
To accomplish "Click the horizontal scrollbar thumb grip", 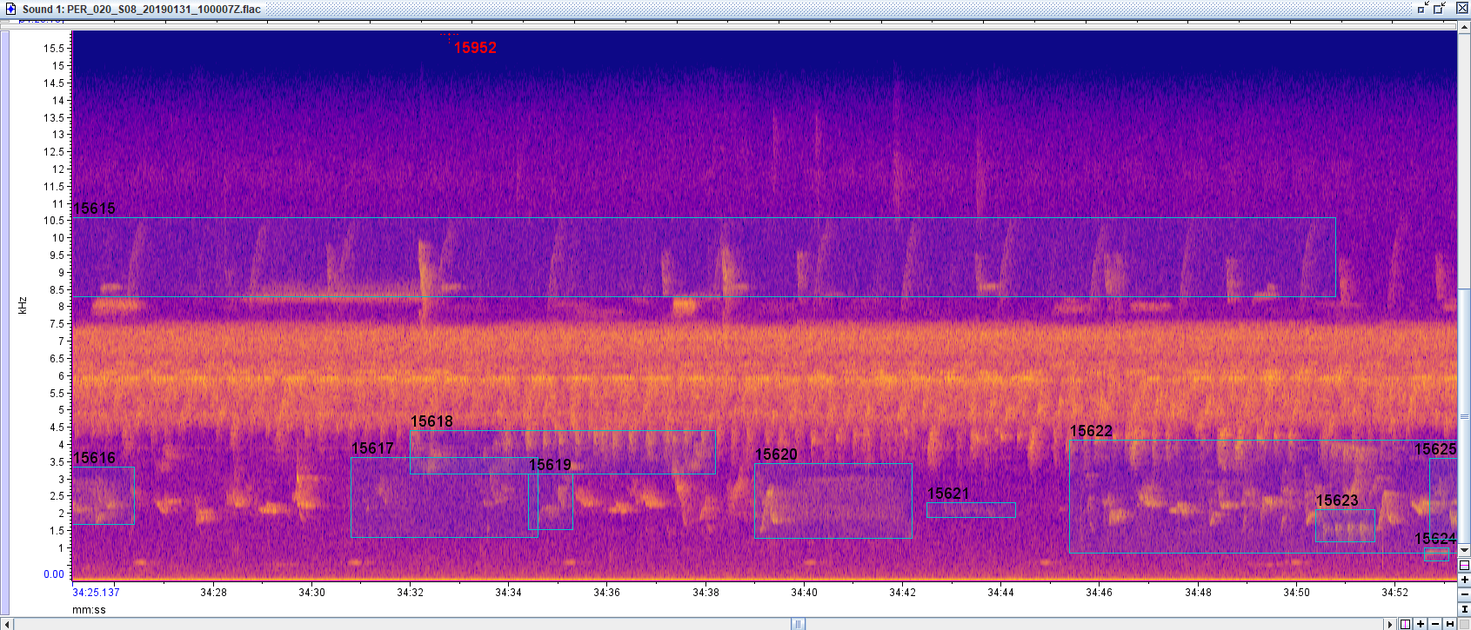I will pyautogui.click(x=798, y=624).
